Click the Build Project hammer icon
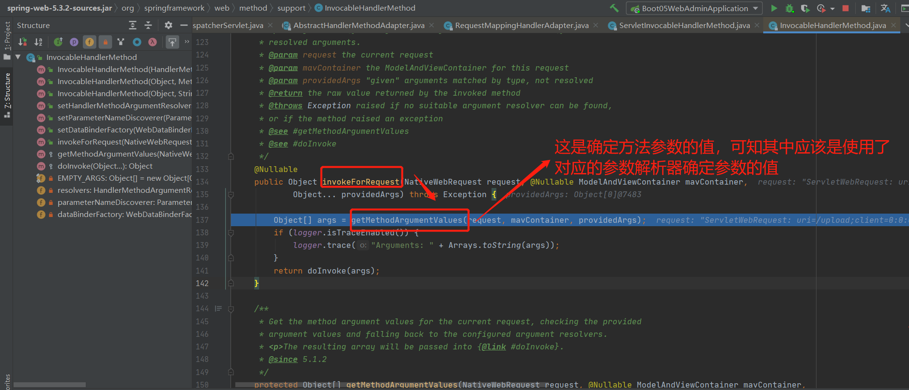This screenshot has height=390, width=909. tap(614, 8)
